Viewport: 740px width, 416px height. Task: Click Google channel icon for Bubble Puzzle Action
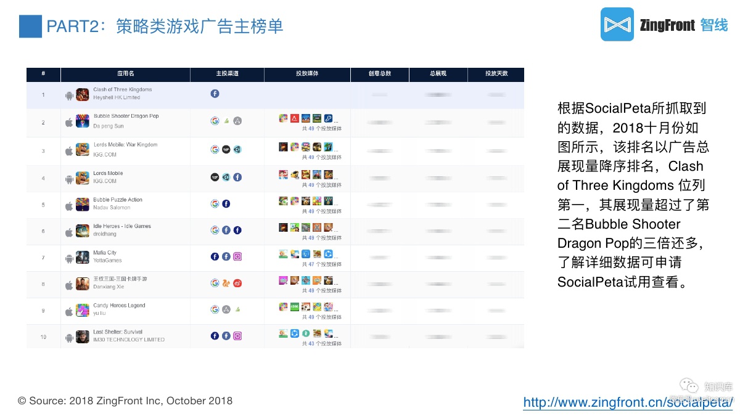click(215, 203)
